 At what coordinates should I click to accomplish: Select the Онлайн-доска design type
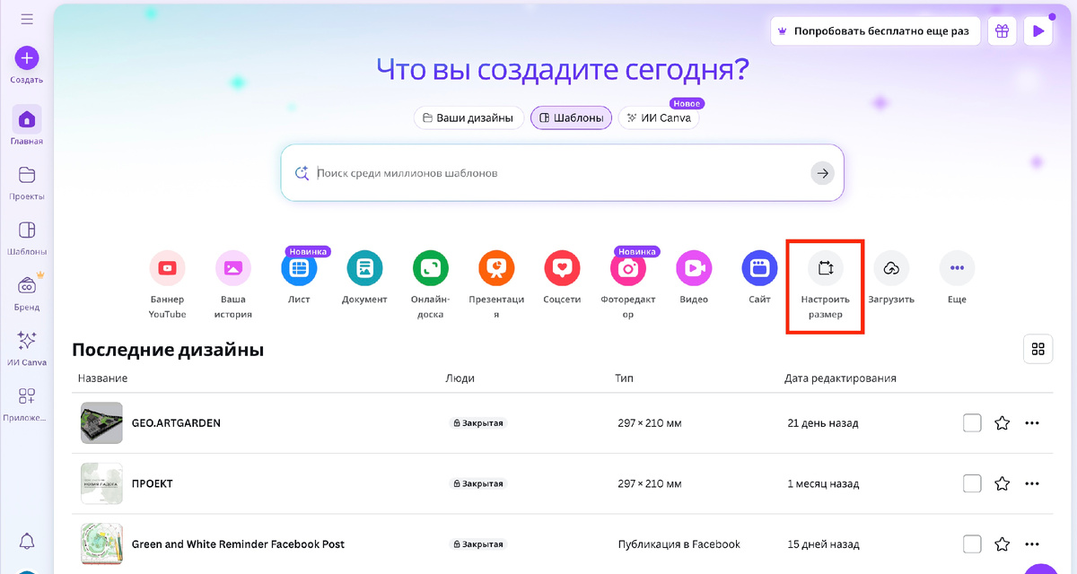[431, 284]
